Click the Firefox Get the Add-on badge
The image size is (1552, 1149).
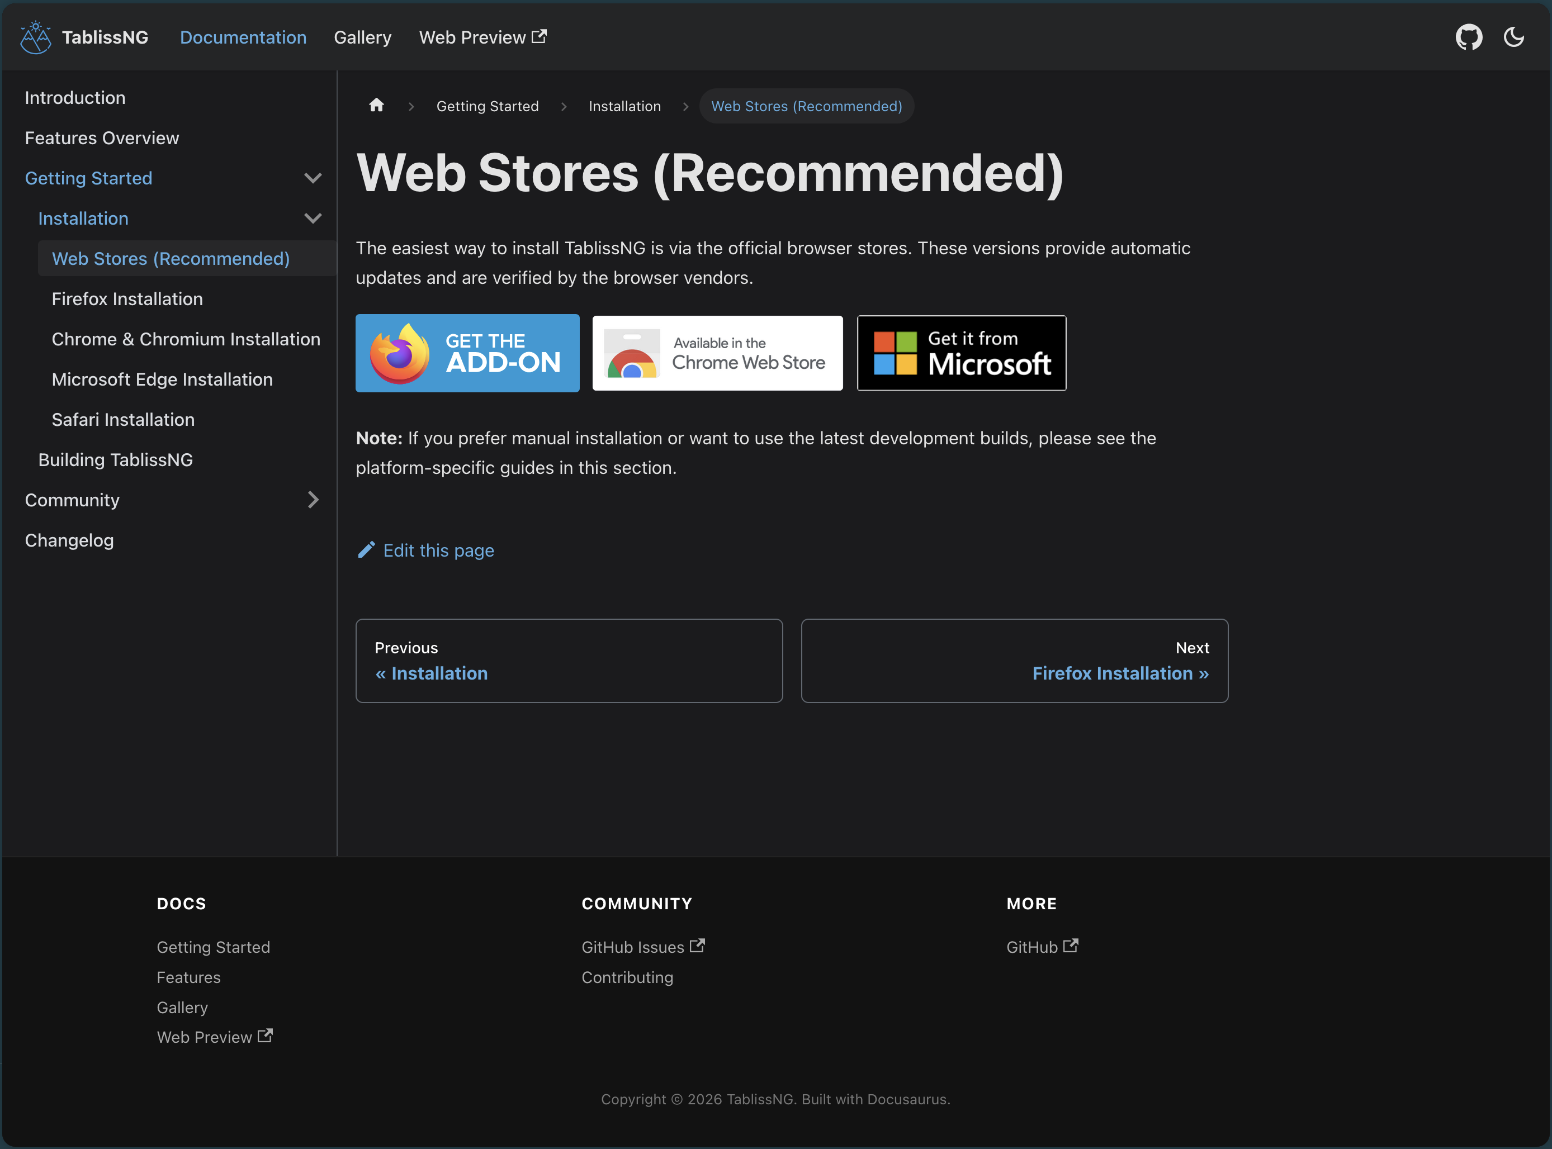point(467,353)
